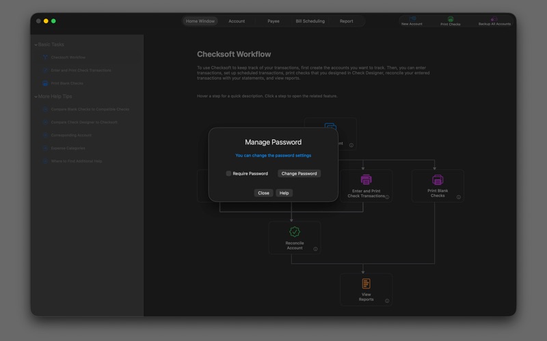Image resolution: width=547 pixels, height=341 pixels.
Task: Click the green Reconcile Account badge icon
Action: (x=295, y=232)
